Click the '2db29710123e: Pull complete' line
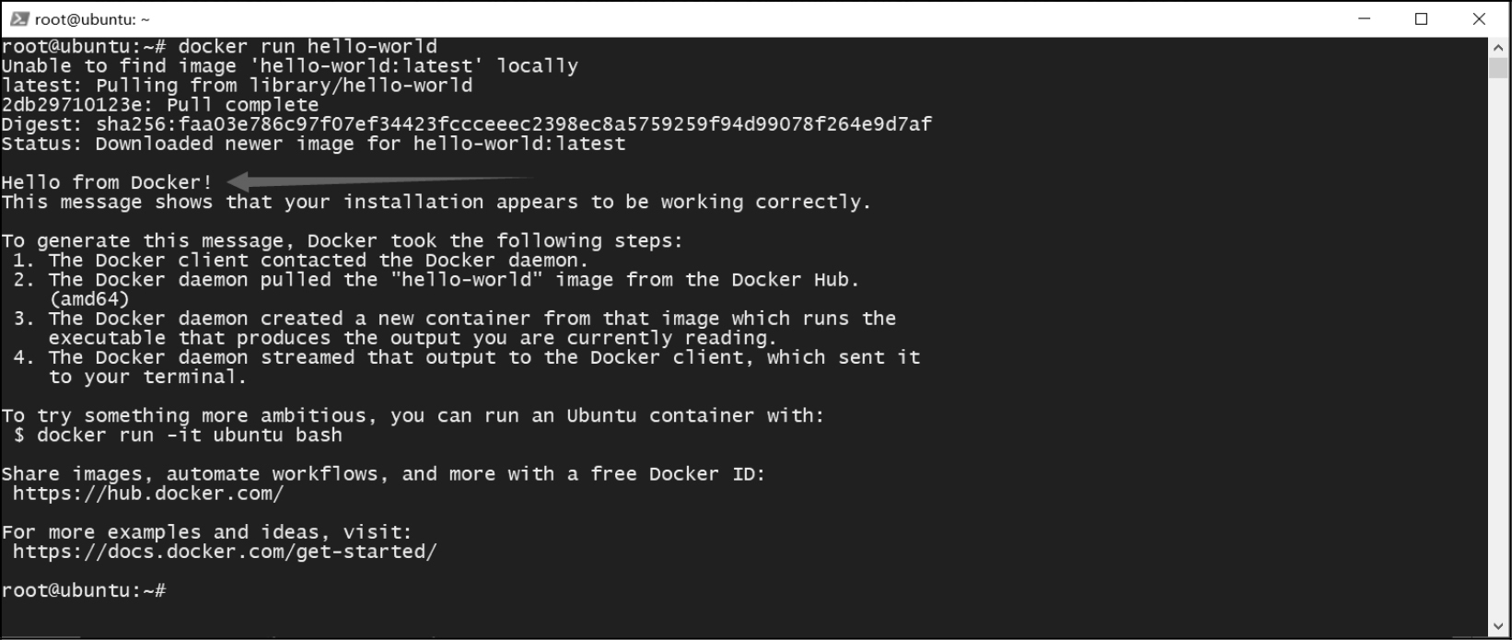The width and height of the screenshot is (1512, 640). tap(160, 104)
